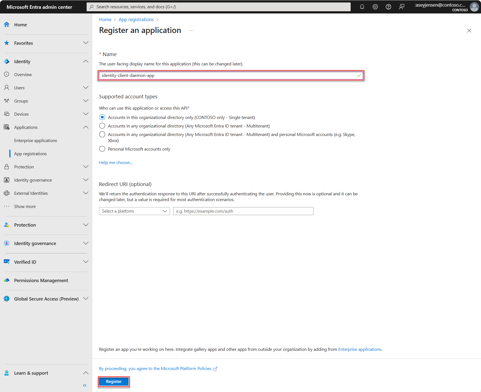
Task: Click the redirect URI text field
Action: 243,211
